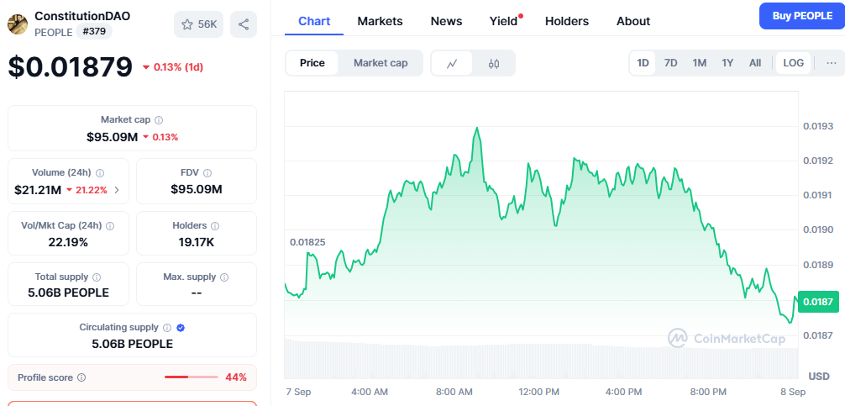Click the 22.19% Vol/Mkt Cap value
This screenshot has height=406, width=845.
point(68,243)
